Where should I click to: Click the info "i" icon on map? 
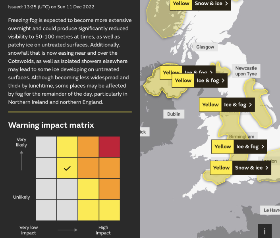tap(265, 230)
